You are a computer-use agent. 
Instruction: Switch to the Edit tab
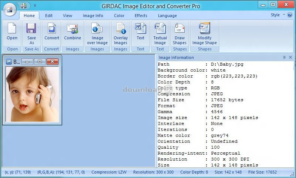[49, 16]
